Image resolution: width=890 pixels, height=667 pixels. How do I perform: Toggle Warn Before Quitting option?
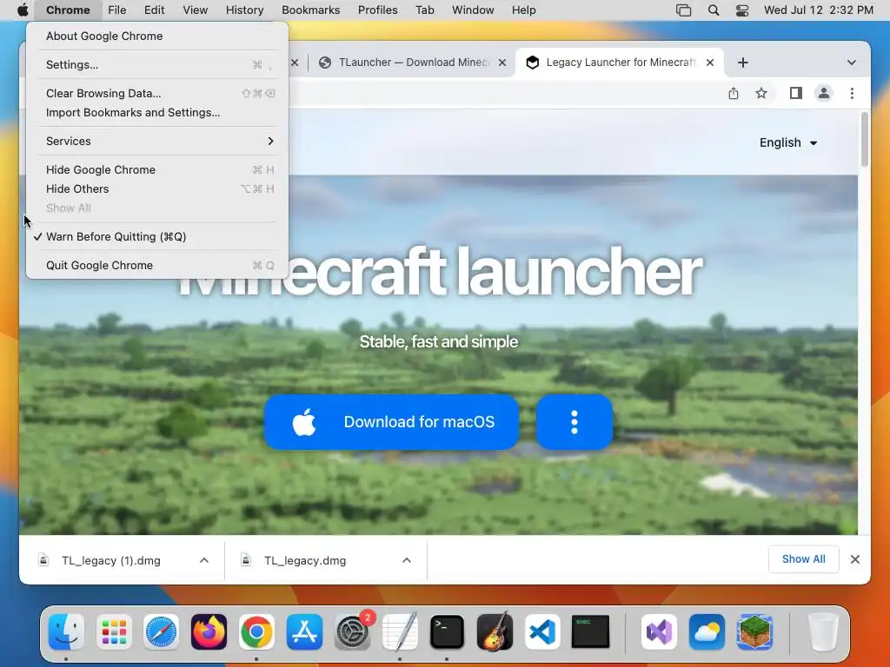point(156,236)
